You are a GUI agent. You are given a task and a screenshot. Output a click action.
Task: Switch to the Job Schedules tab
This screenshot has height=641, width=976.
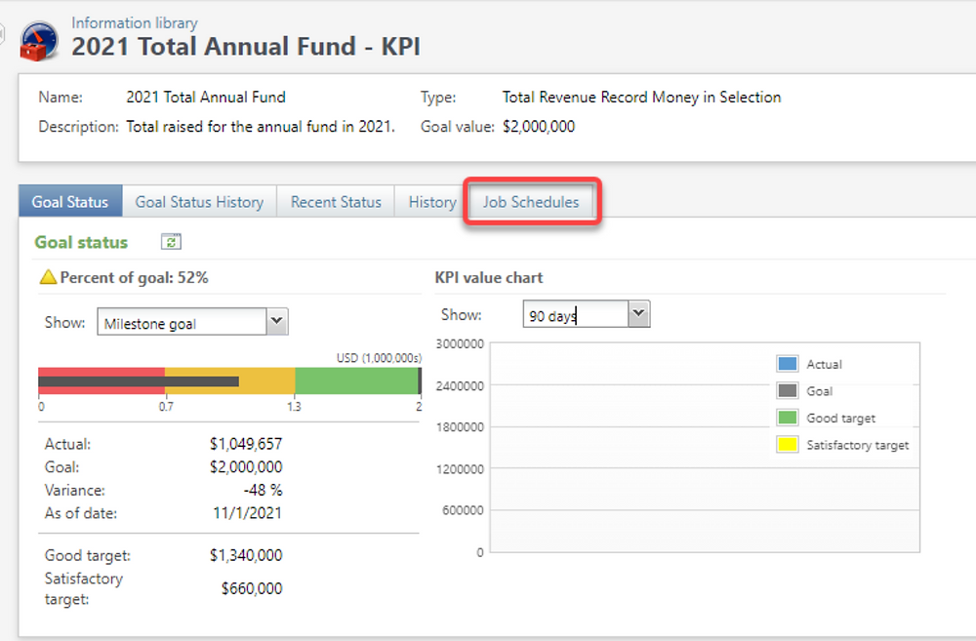pos(531,201)
